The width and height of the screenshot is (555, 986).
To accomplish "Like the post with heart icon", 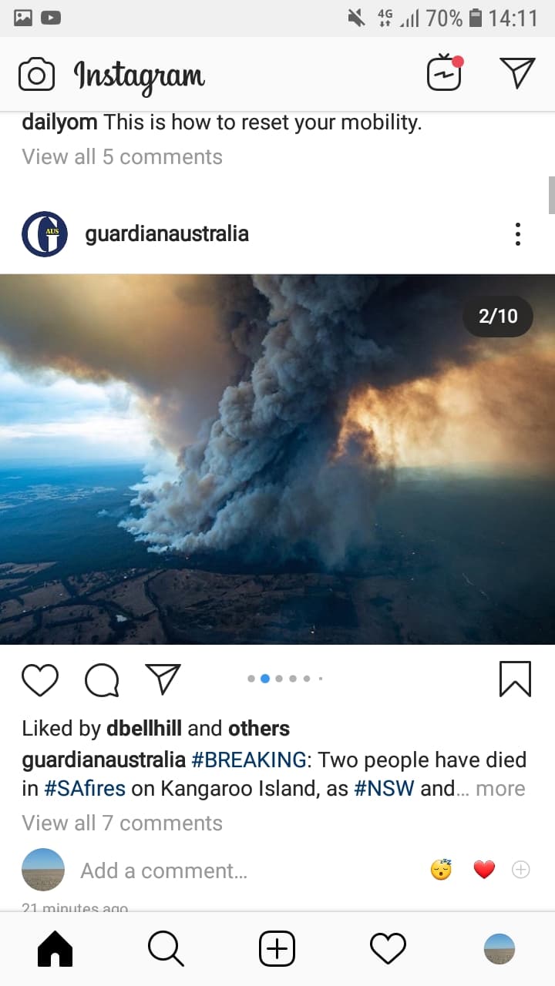I will (x=40, y=679).
